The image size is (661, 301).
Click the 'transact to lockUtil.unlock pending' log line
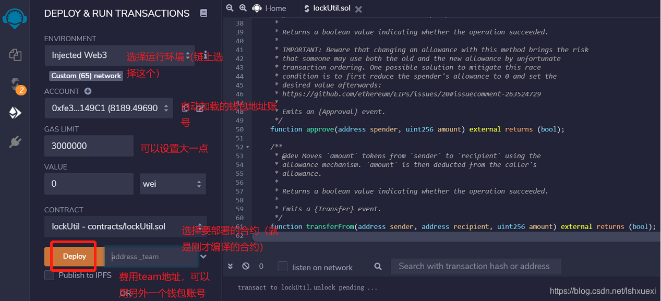[x=308, y=287]
